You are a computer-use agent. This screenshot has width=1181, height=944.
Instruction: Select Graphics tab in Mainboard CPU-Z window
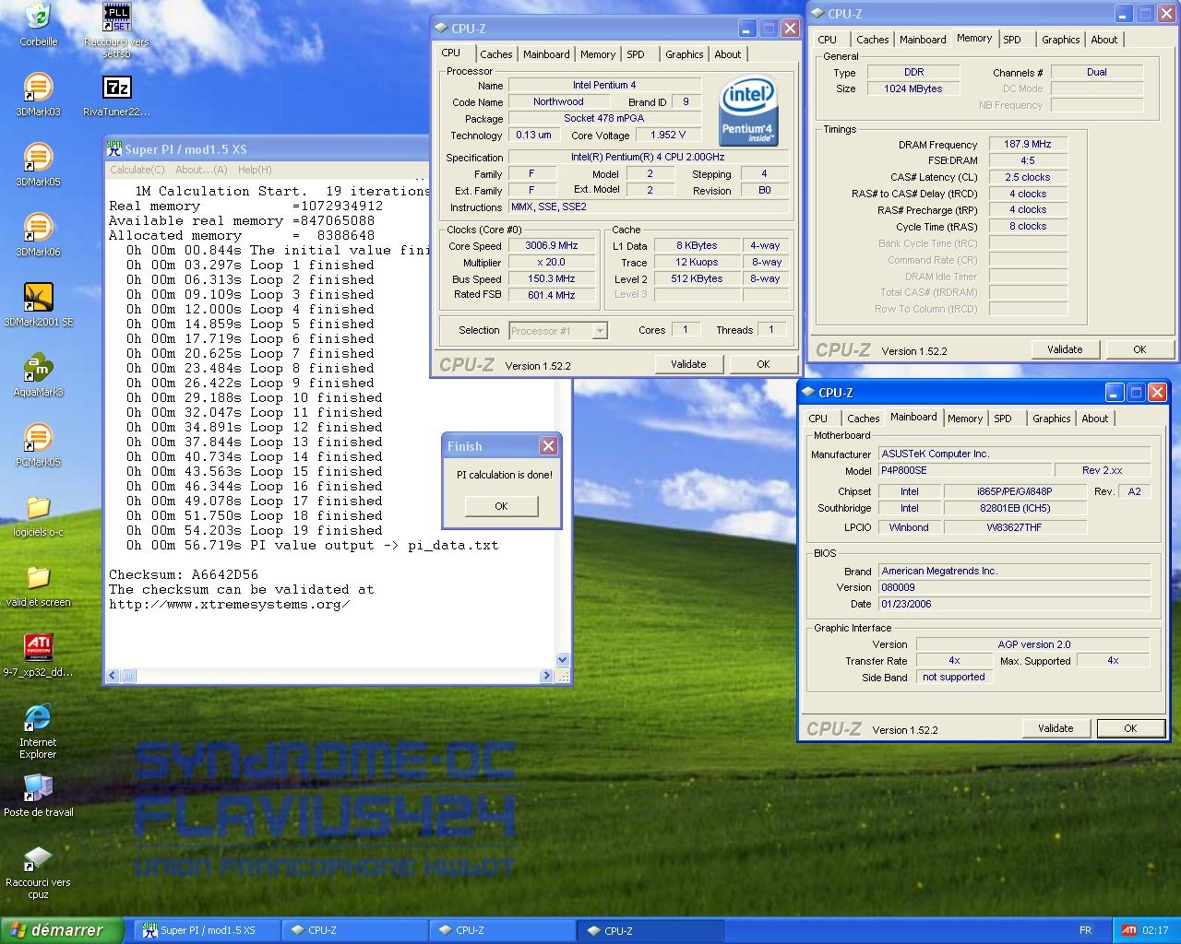coord(1052,419)
